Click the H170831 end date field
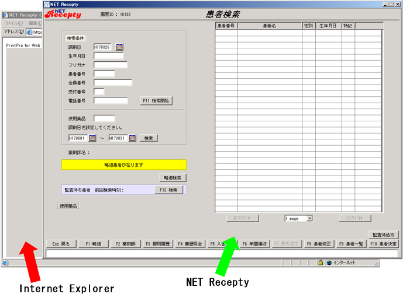403x294 pixels. tap(118, 138)
